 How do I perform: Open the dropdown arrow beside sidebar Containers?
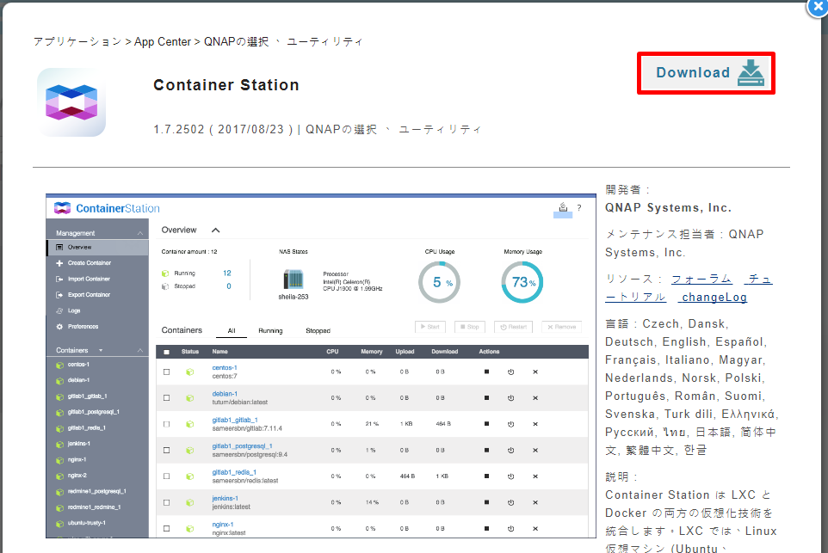point(101,350)
